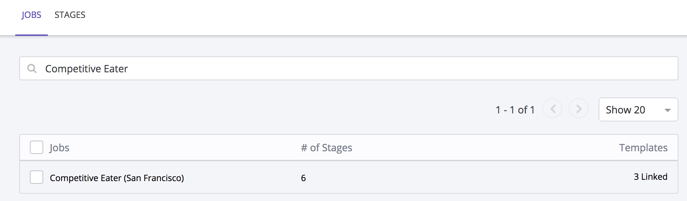Select the JOBS tab
687x201 pixels.
[x=32, y=15]
